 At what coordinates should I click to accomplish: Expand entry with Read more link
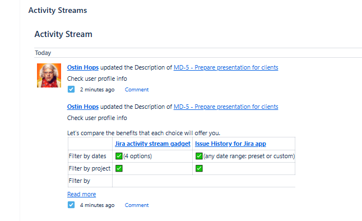click(x=81, y=194)
